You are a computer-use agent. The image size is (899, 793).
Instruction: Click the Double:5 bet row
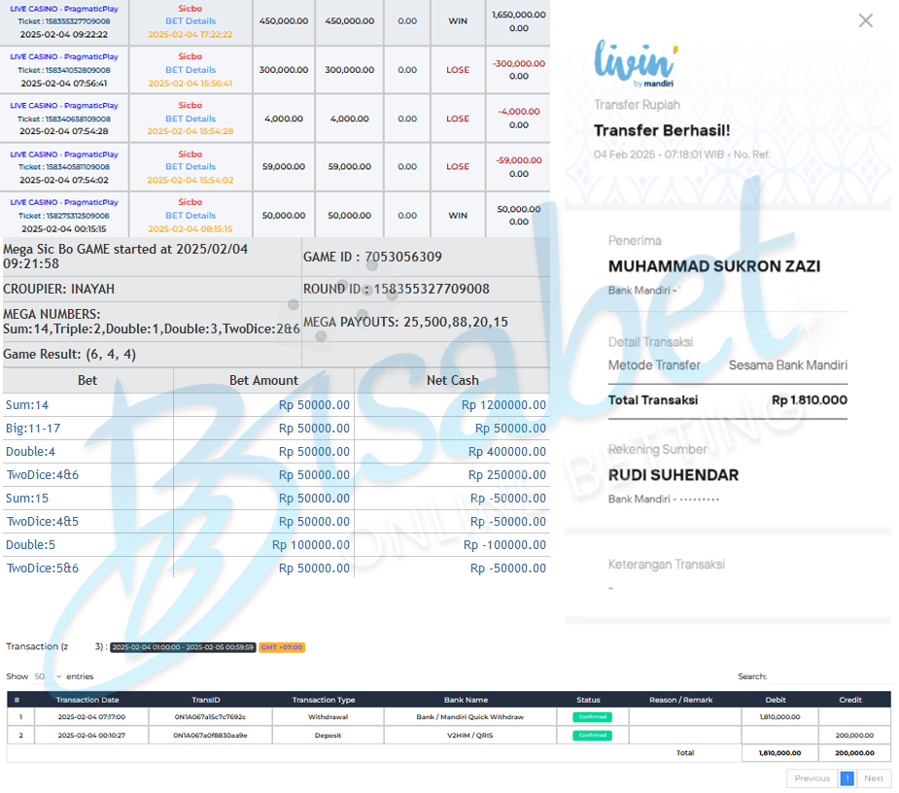[276, 545]
